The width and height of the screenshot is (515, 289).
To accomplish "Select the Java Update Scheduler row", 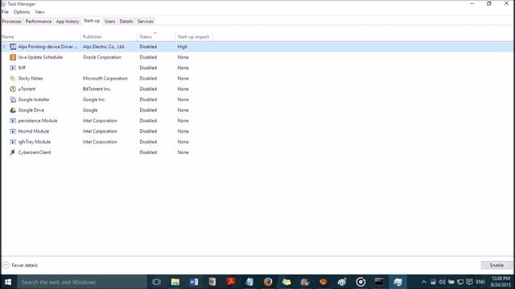I will (x=257, y=57).
